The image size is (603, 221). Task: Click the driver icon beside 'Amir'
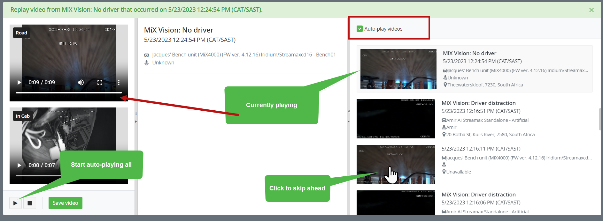(x=444, y=127)
